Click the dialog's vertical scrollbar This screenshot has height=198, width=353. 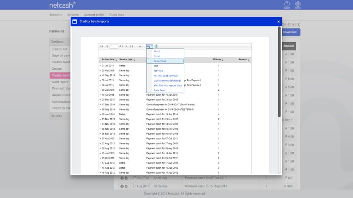click(279, 72)
